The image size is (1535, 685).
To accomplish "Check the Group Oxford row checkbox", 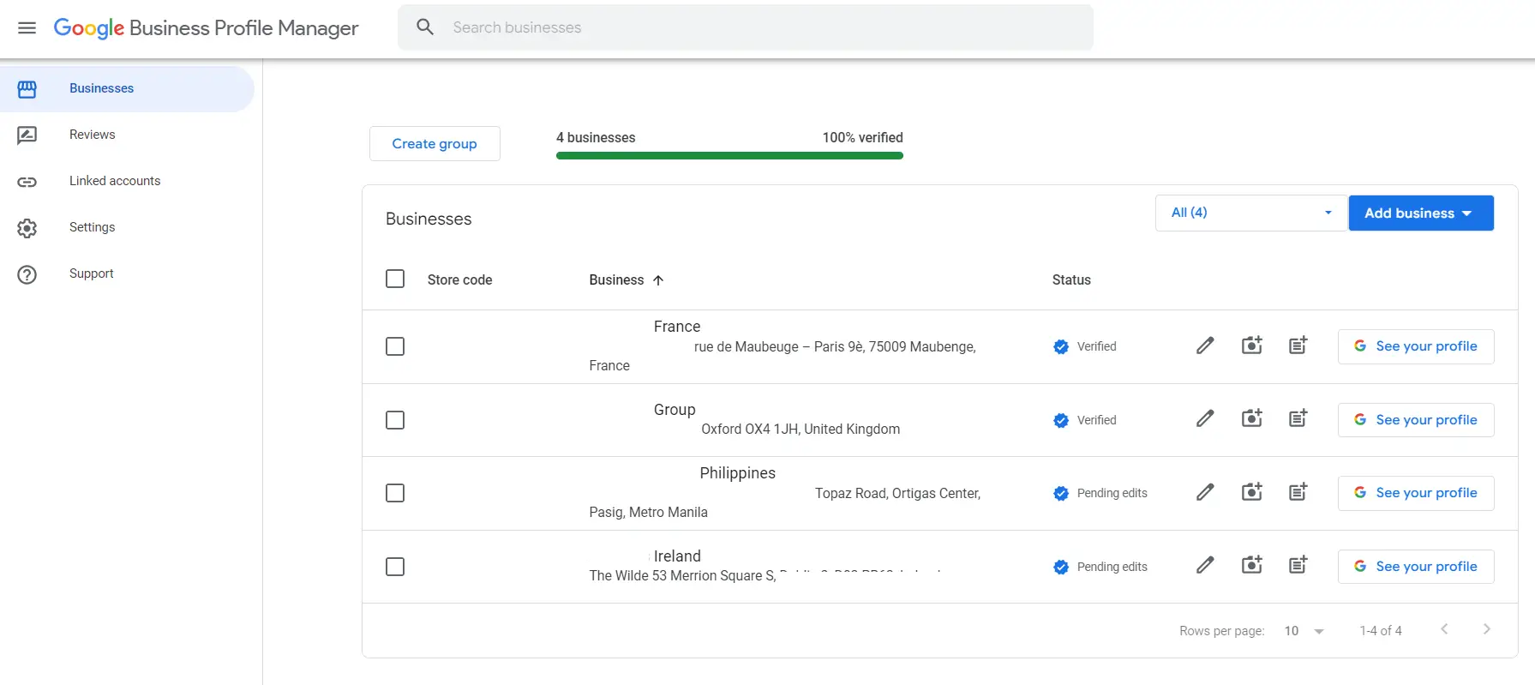I will (x=395, y=420).
